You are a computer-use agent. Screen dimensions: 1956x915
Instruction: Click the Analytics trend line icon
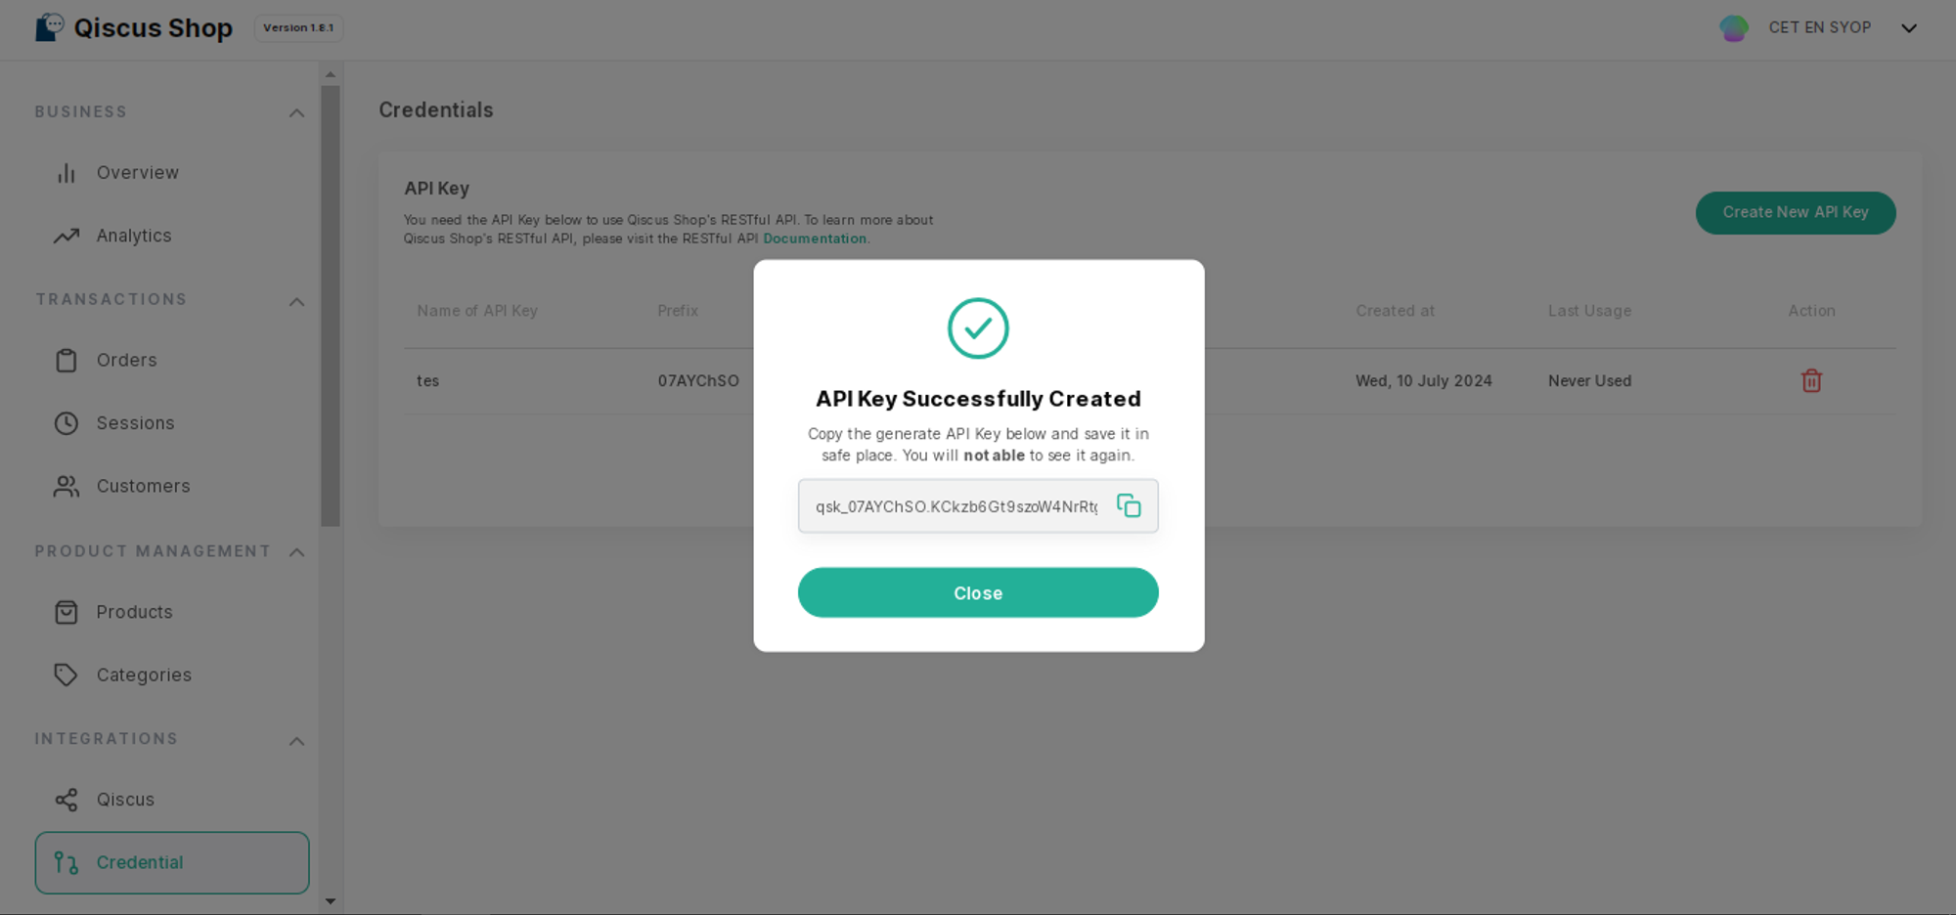pos(66,236)
